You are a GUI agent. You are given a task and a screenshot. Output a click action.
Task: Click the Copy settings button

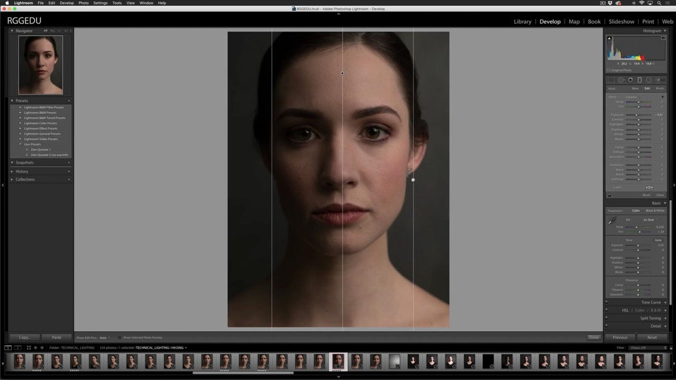tap(24, 337)
